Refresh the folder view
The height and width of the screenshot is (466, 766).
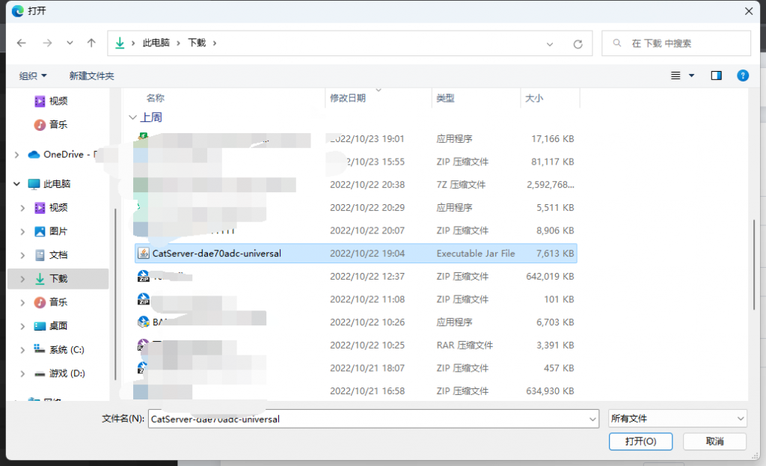(x=577, y=43)
